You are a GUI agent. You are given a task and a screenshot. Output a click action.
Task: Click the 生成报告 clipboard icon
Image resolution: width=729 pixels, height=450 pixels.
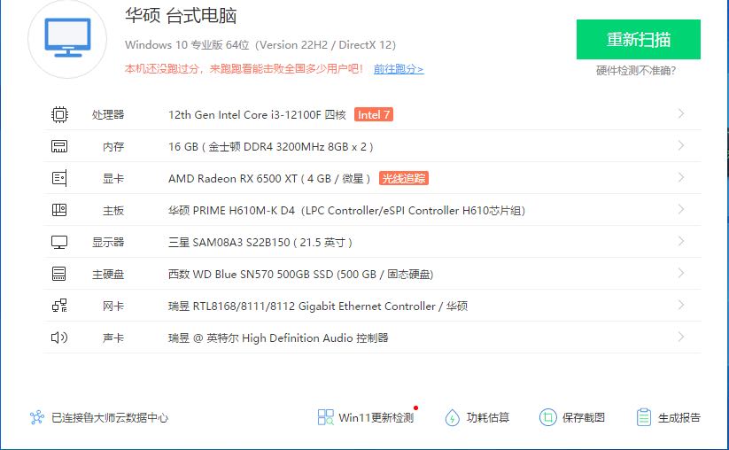(643, 417)
